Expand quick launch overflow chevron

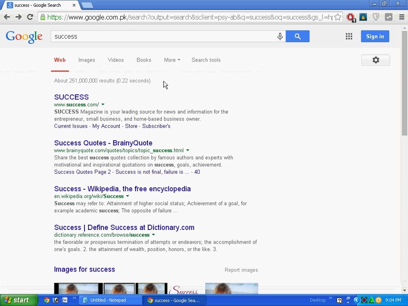(x=74, y=298)
